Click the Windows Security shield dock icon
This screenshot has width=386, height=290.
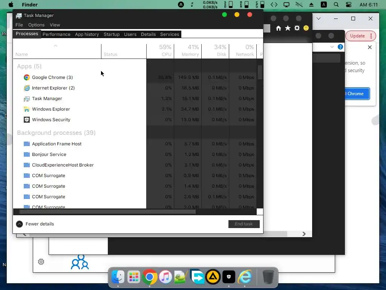click(x=229, y=277)
